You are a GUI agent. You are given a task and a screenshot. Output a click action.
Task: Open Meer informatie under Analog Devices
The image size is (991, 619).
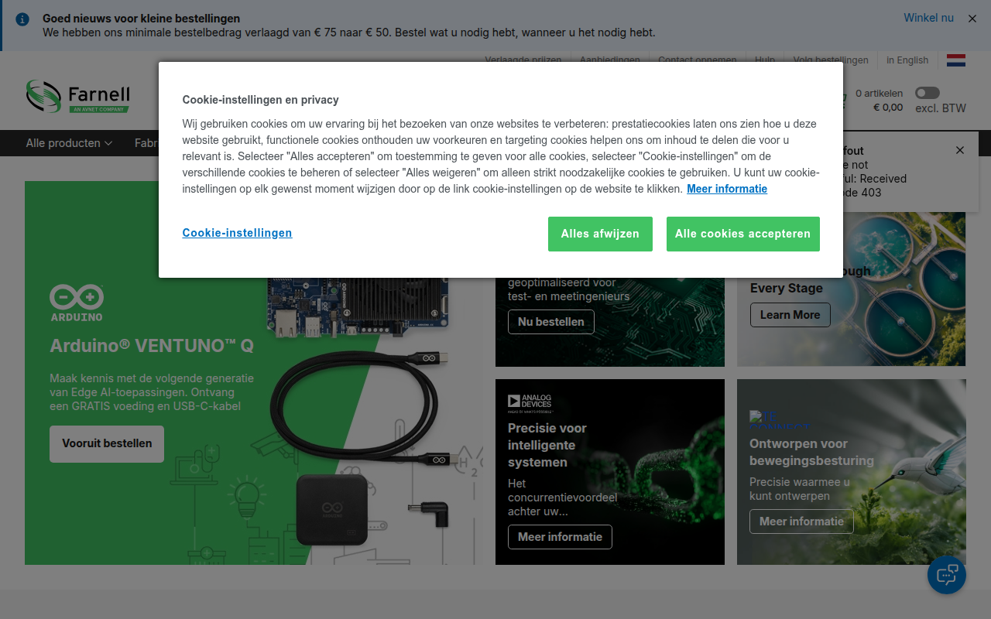[x=560, y=537]
